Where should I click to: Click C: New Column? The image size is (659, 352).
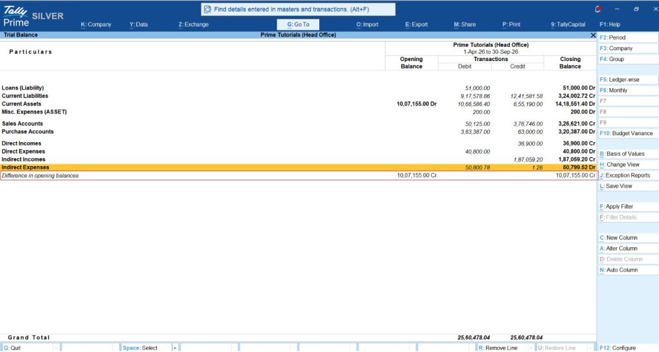pyautogui.click(x=628, y=237)
